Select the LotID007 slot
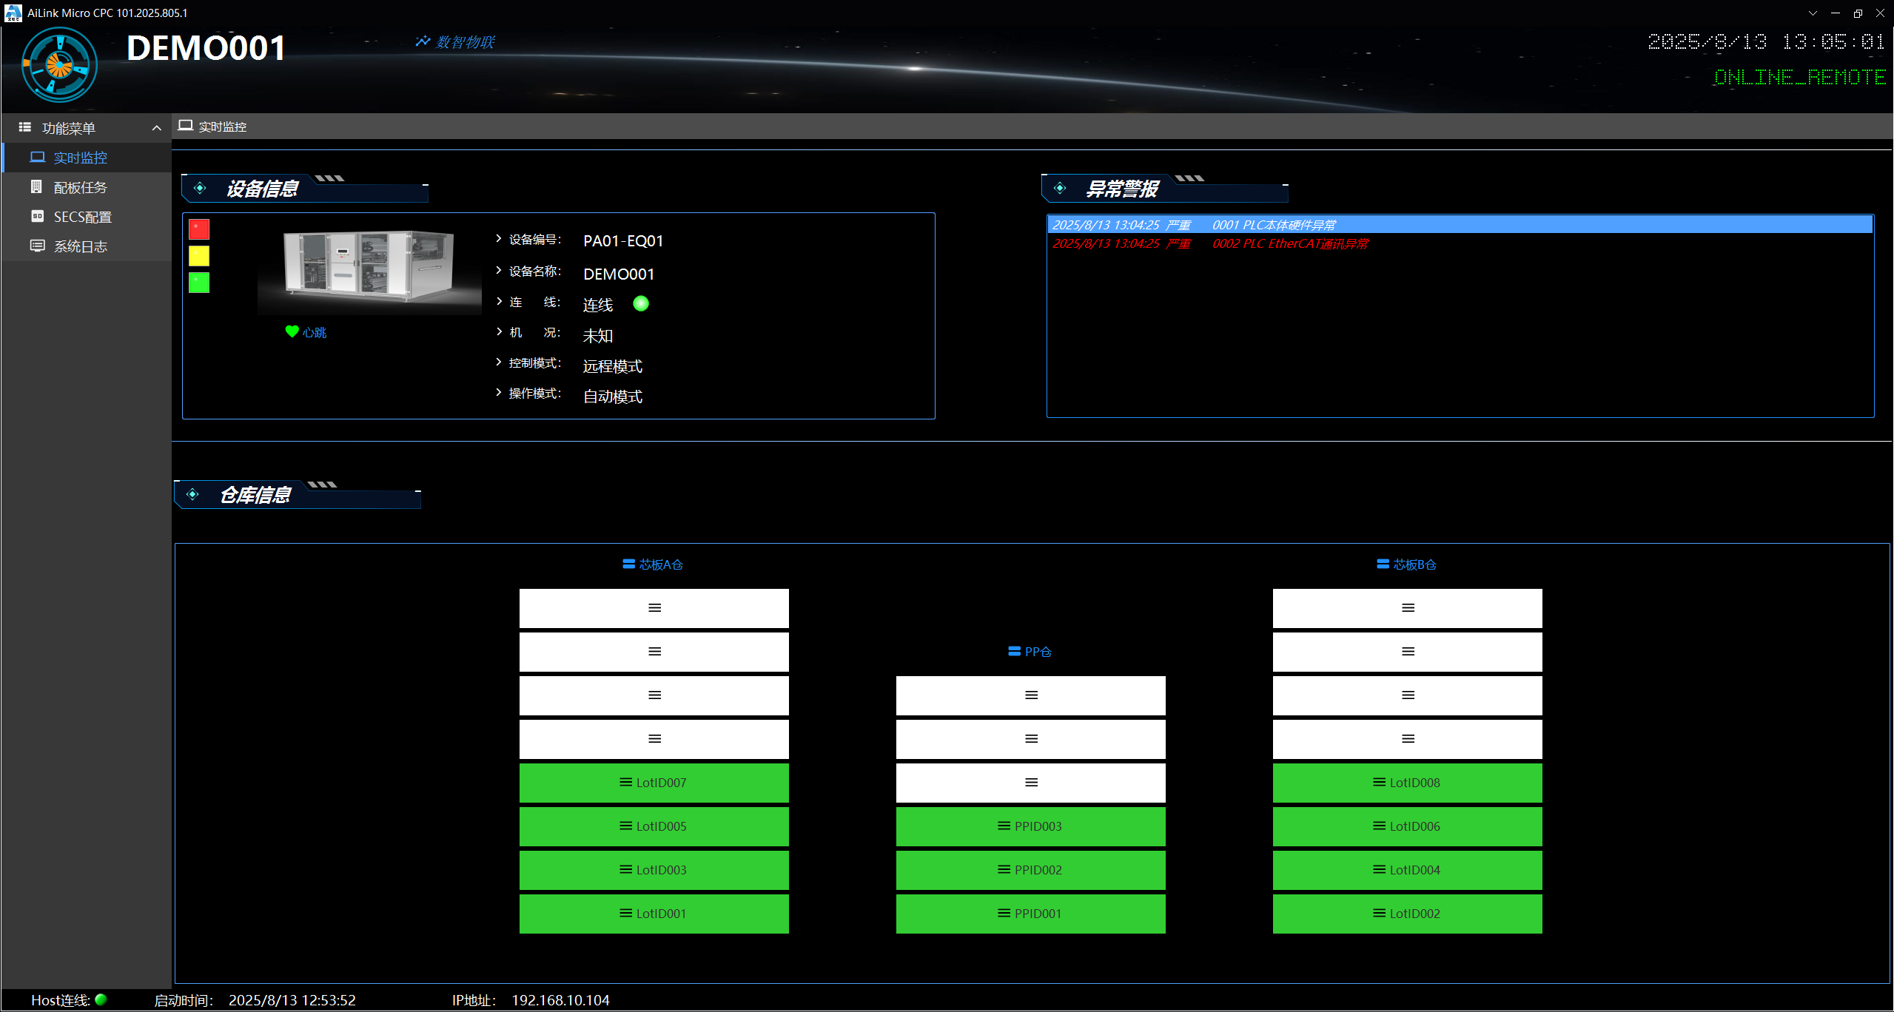This screenshot has height=1012, width=1894. (654, 783)
